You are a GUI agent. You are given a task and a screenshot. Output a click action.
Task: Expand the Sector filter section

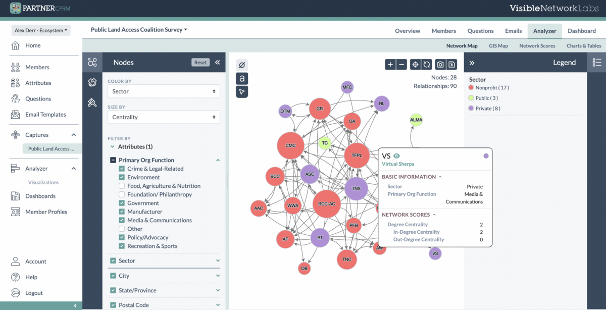point(218,261)
